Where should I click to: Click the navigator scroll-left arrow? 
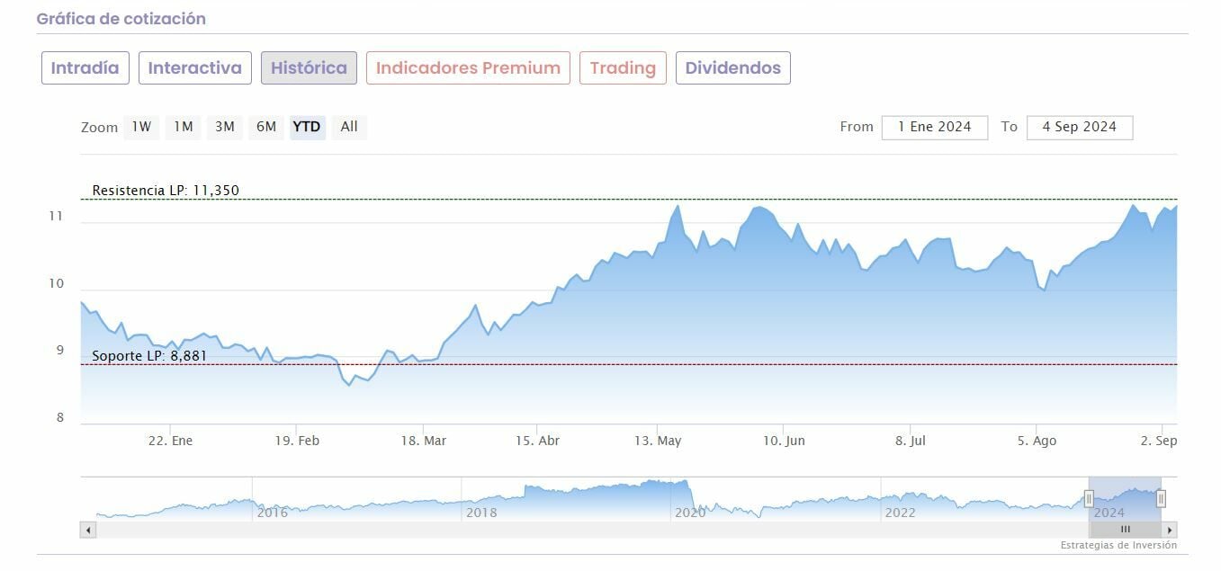(88, 530)
